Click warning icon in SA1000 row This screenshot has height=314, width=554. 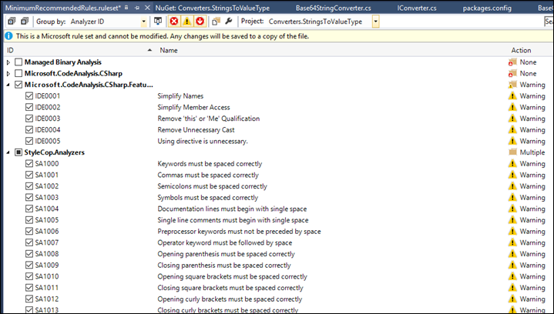pos(512,164)
